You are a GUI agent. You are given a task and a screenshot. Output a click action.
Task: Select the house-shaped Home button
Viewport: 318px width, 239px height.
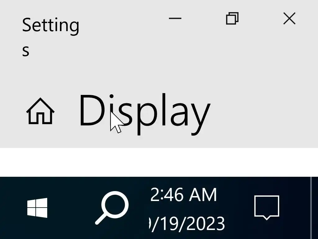[40, 111]
